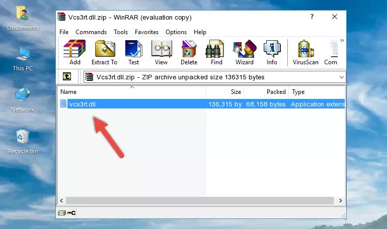Sort by Name column header
Screen dimensions: 387x229
(x=132, y=92)
